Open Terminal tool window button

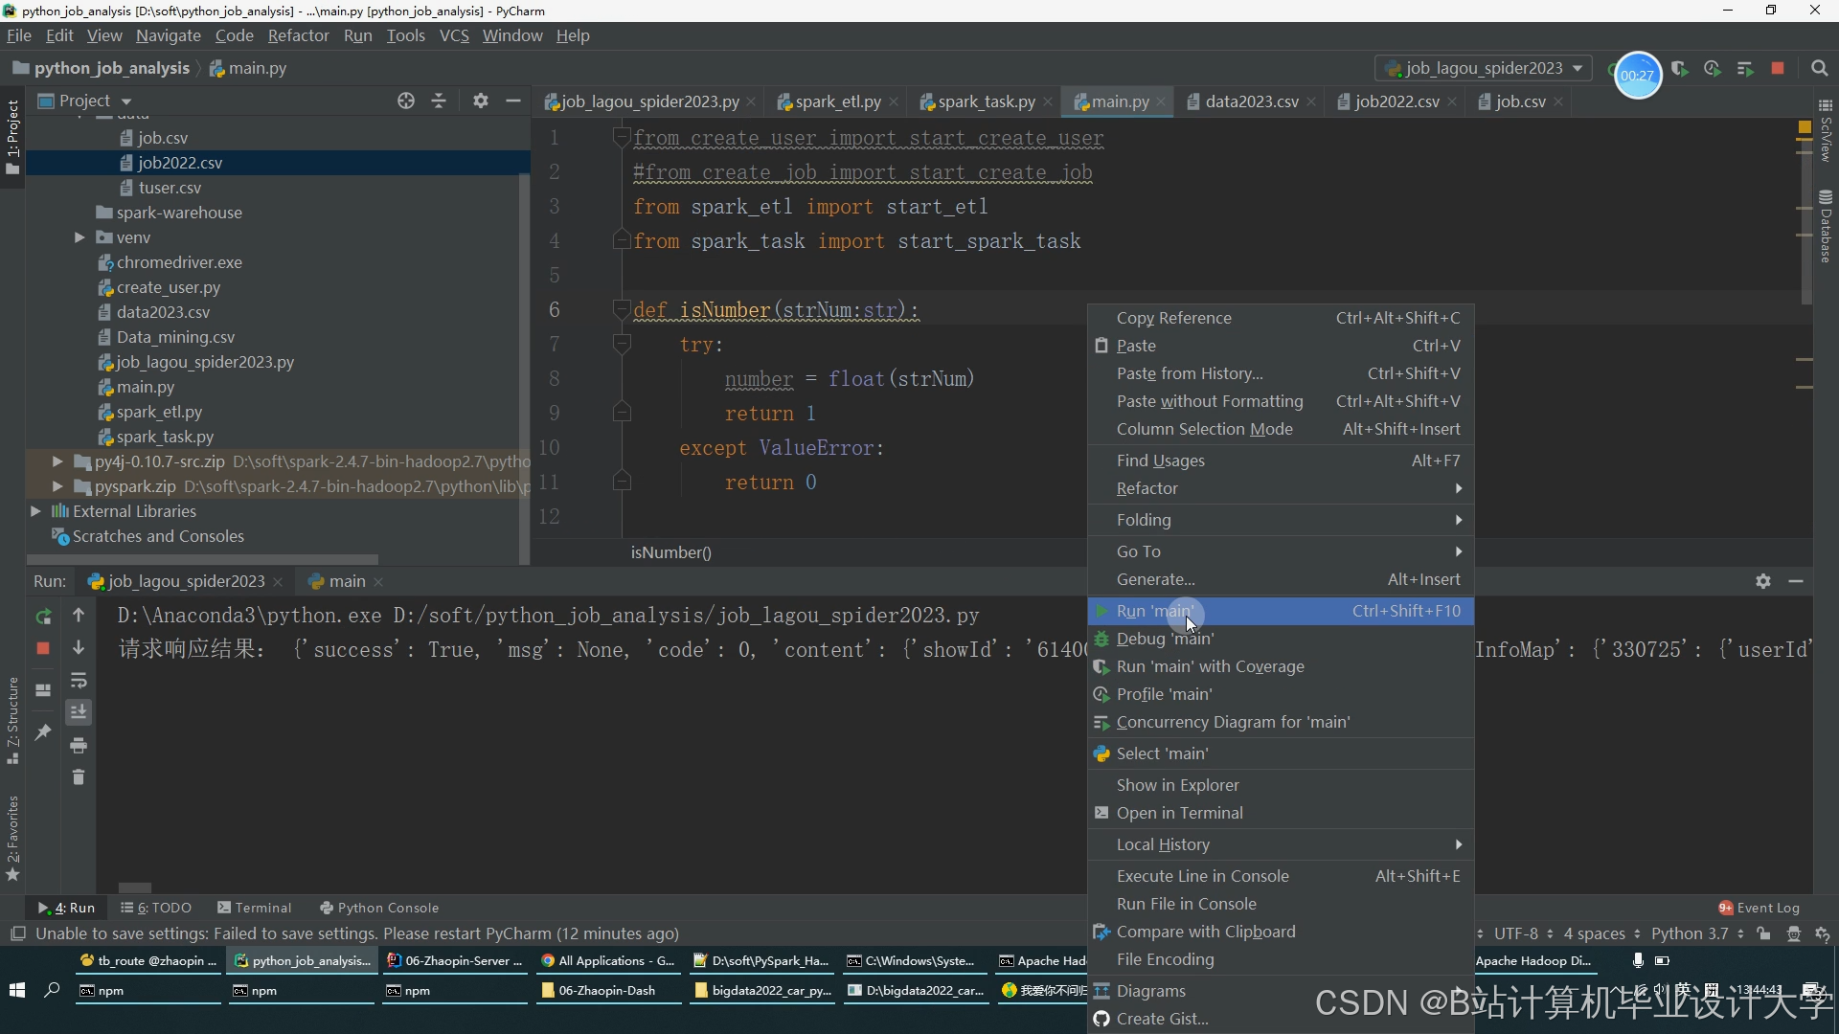click(x=254, y=908)
